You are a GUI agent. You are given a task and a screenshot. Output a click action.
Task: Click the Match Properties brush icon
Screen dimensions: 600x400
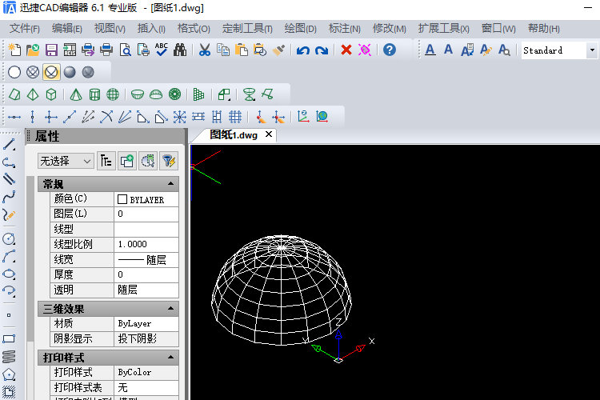pyautogui.click(x=278, y=50)
